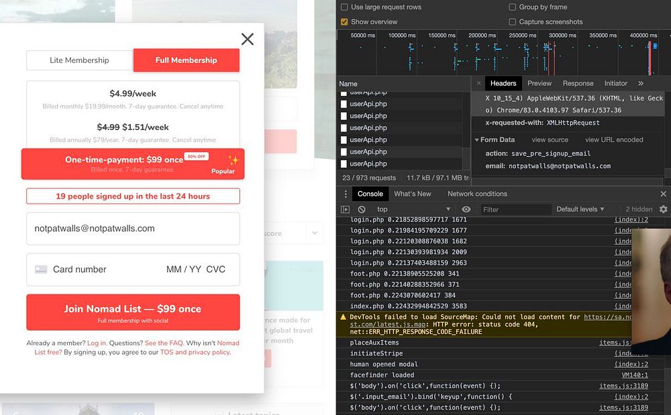This screenshot has height=415, width=671.
Task: Click the email input field
Action: point(133,229)
